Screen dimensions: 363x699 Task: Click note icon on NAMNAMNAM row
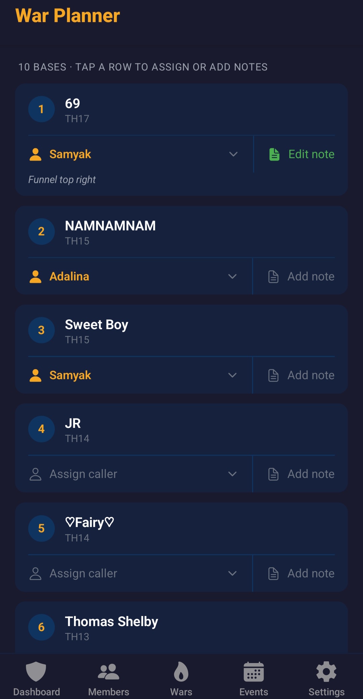273,277
